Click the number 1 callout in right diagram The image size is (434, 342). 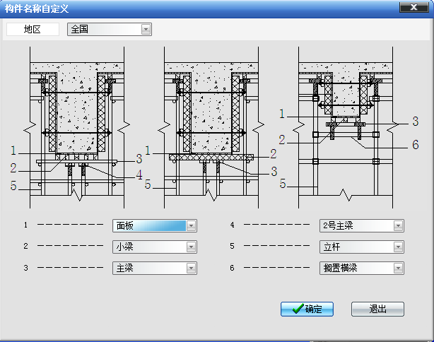pyautogui.click(x=282, y=114)
